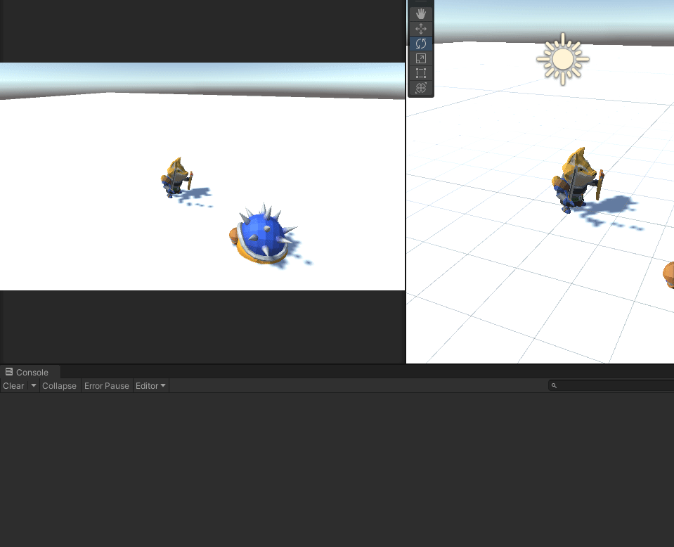Image resolution: width=674 pixels, height=547 pixels.
Task: Toggle Error Pause in the Console
Action: tap(107, 386)
